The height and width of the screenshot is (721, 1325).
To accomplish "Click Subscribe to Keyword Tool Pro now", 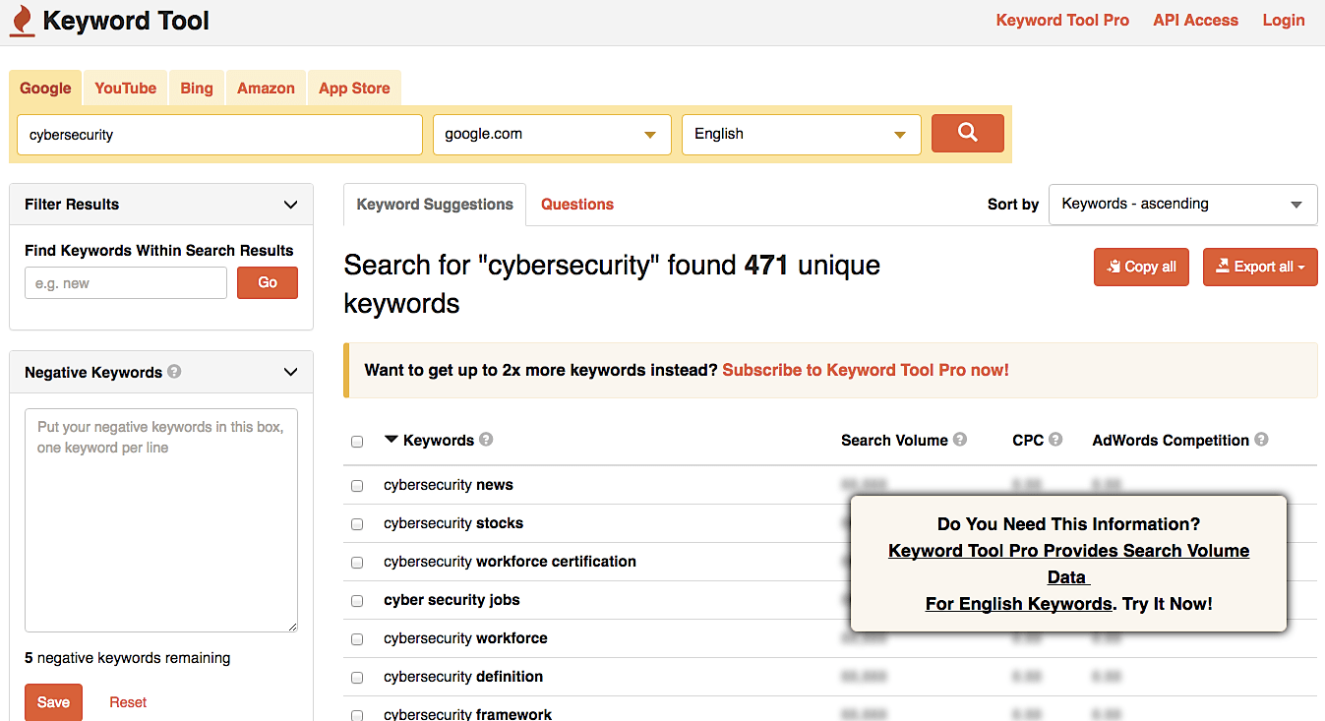I will [x=865, y=370].
